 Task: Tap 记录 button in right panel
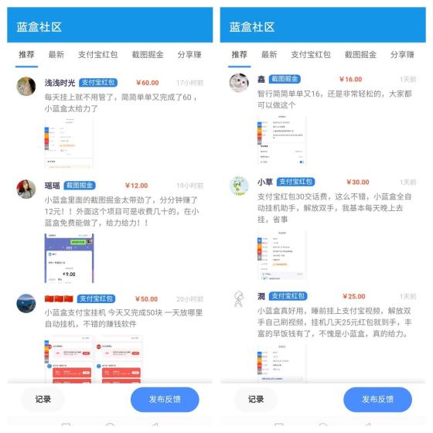click(x=256, y=399)
